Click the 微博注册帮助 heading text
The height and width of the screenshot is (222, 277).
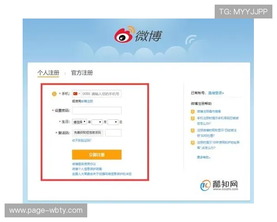[201, 104]
